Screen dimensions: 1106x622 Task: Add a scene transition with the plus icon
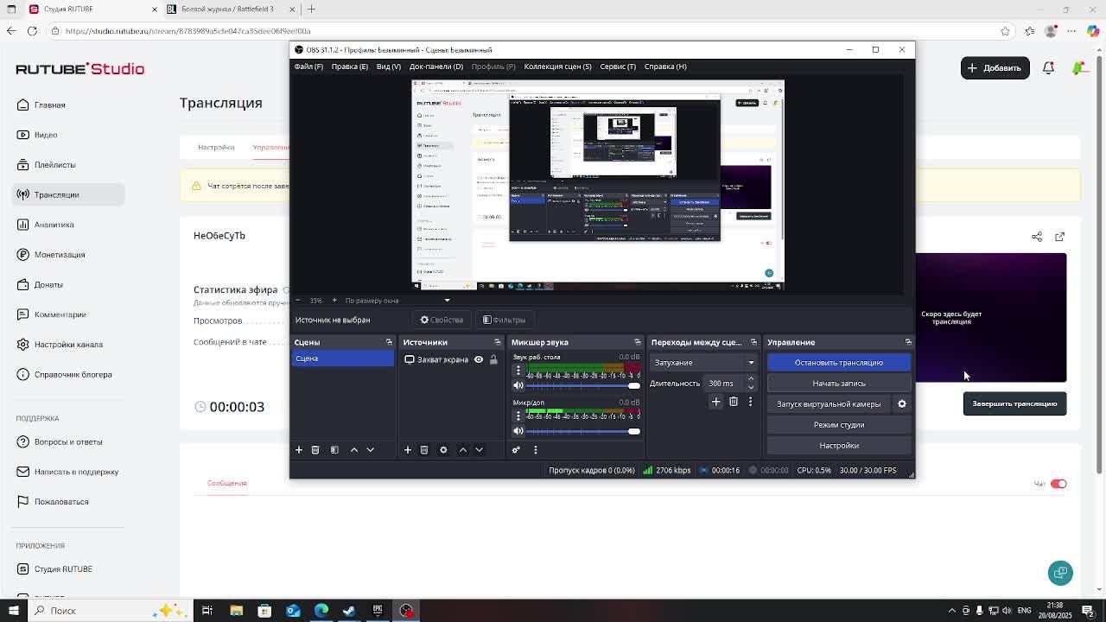tap(715, 402)
